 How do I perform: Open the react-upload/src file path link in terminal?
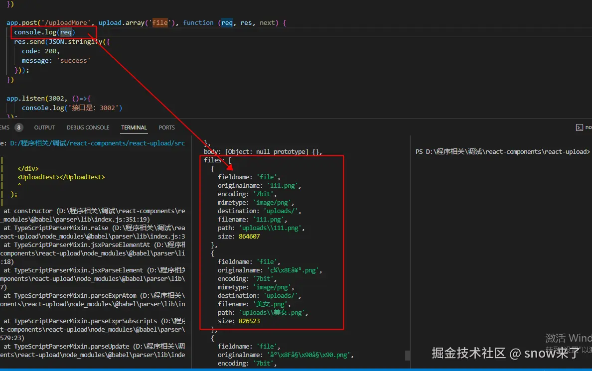click(97, 143)
